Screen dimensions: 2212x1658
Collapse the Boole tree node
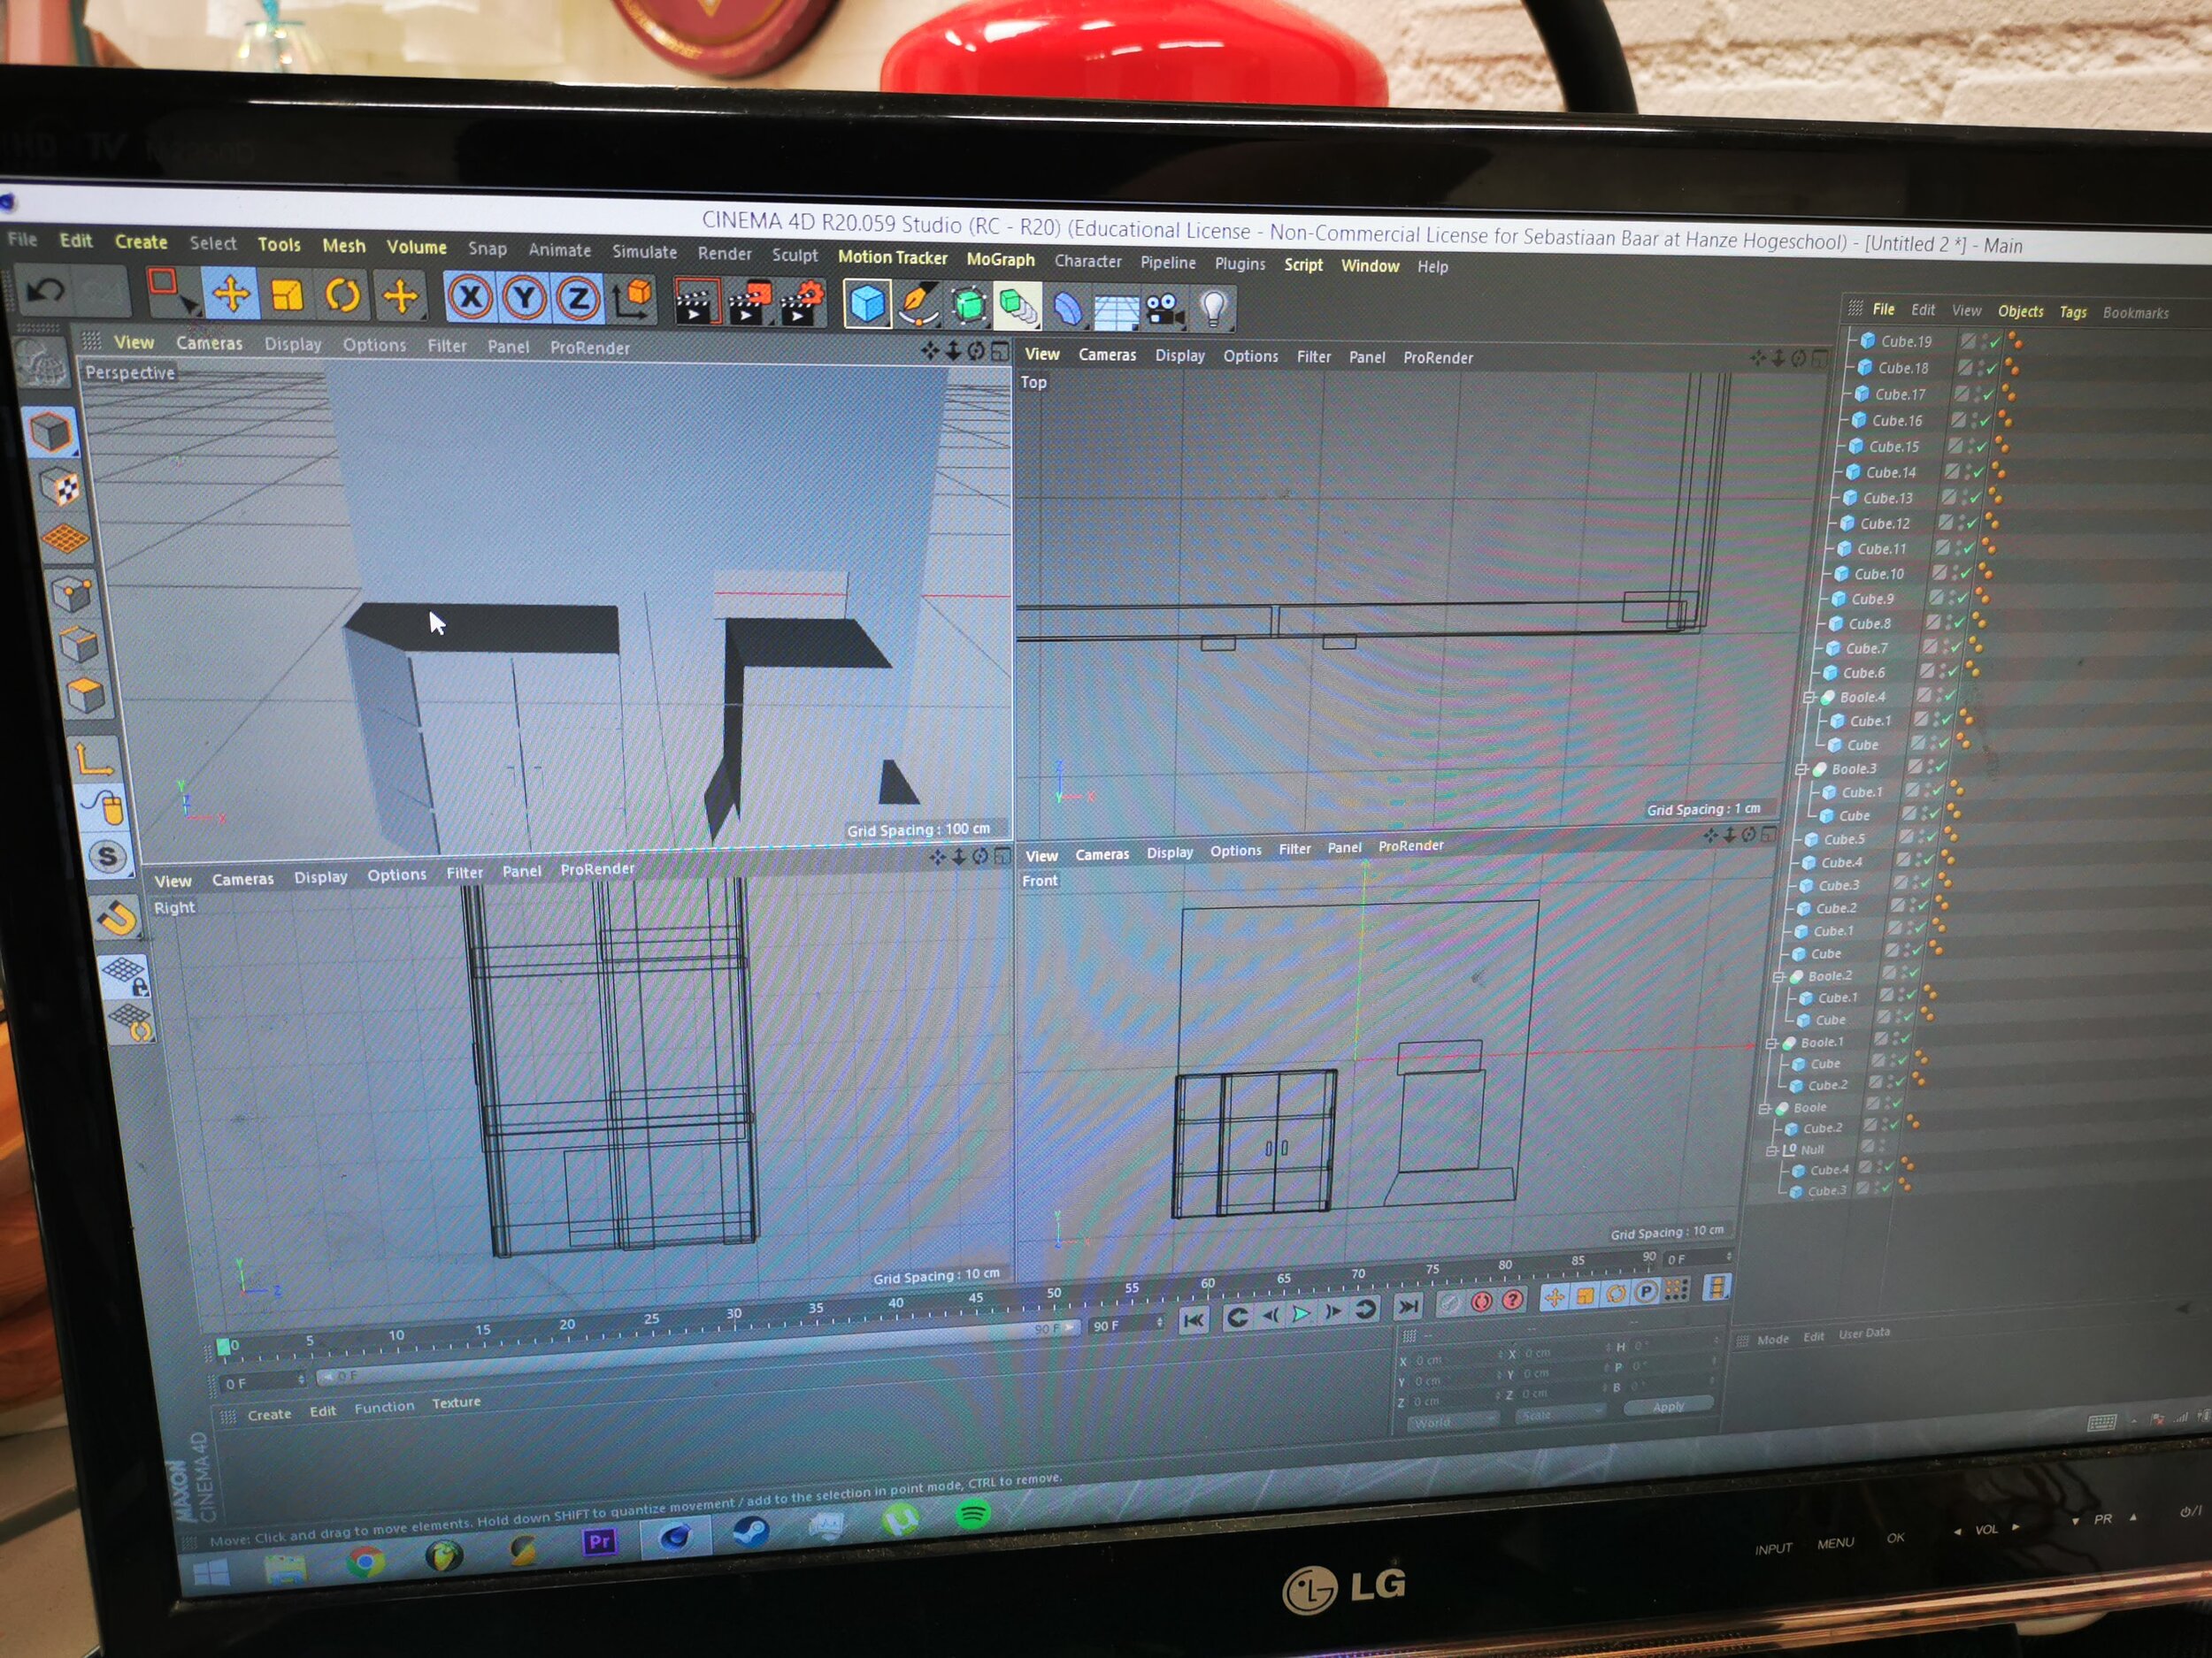point(1763,1108)
